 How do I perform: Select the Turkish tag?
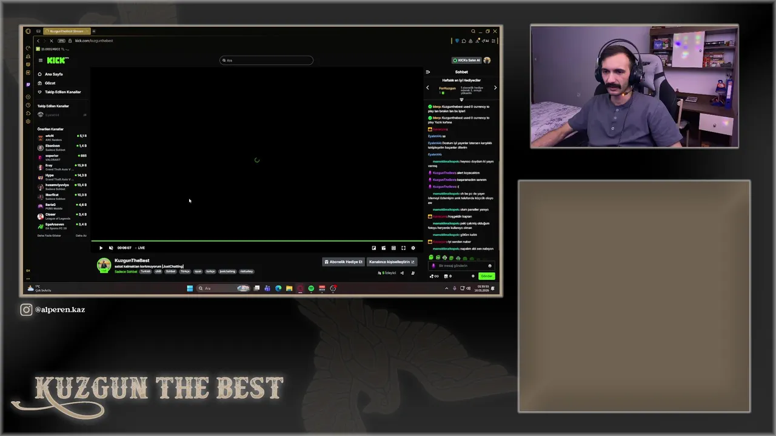tap(145, 271)
